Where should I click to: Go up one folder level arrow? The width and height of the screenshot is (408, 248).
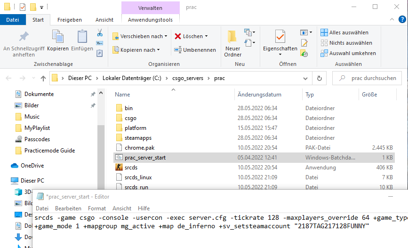point(43,78)
